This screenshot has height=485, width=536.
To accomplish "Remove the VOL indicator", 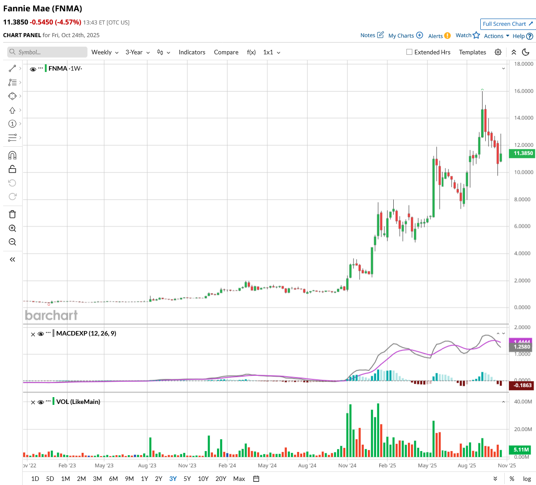I will pos(33,402).
